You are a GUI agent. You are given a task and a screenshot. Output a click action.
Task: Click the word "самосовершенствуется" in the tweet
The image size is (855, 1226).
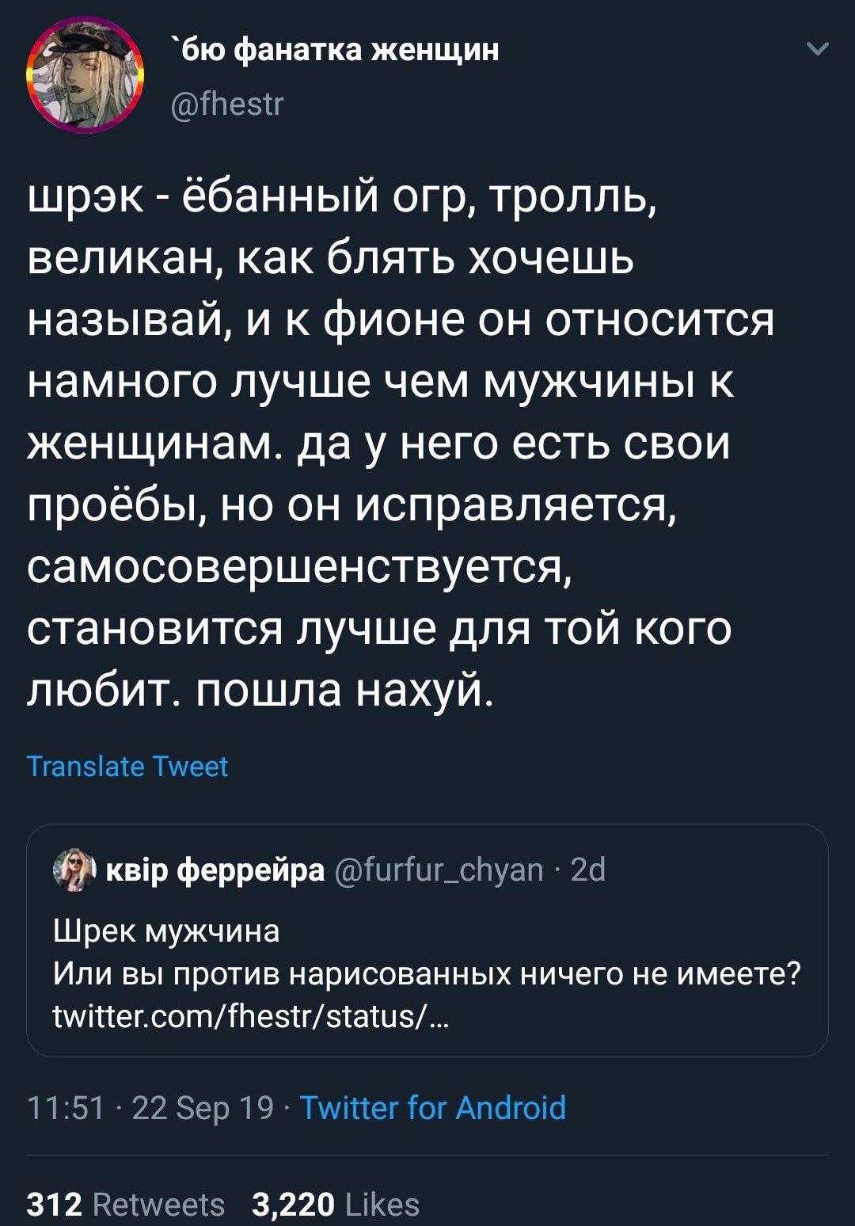coord(298,565)
